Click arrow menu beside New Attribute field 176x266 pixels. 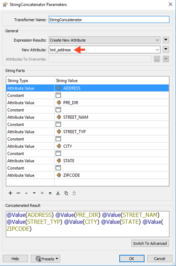pyautogui.click(x=166, y=49)
